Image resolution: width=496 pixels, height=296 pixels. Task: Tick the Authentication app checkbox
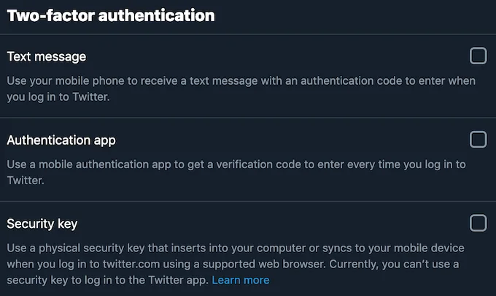pos(478,140)
